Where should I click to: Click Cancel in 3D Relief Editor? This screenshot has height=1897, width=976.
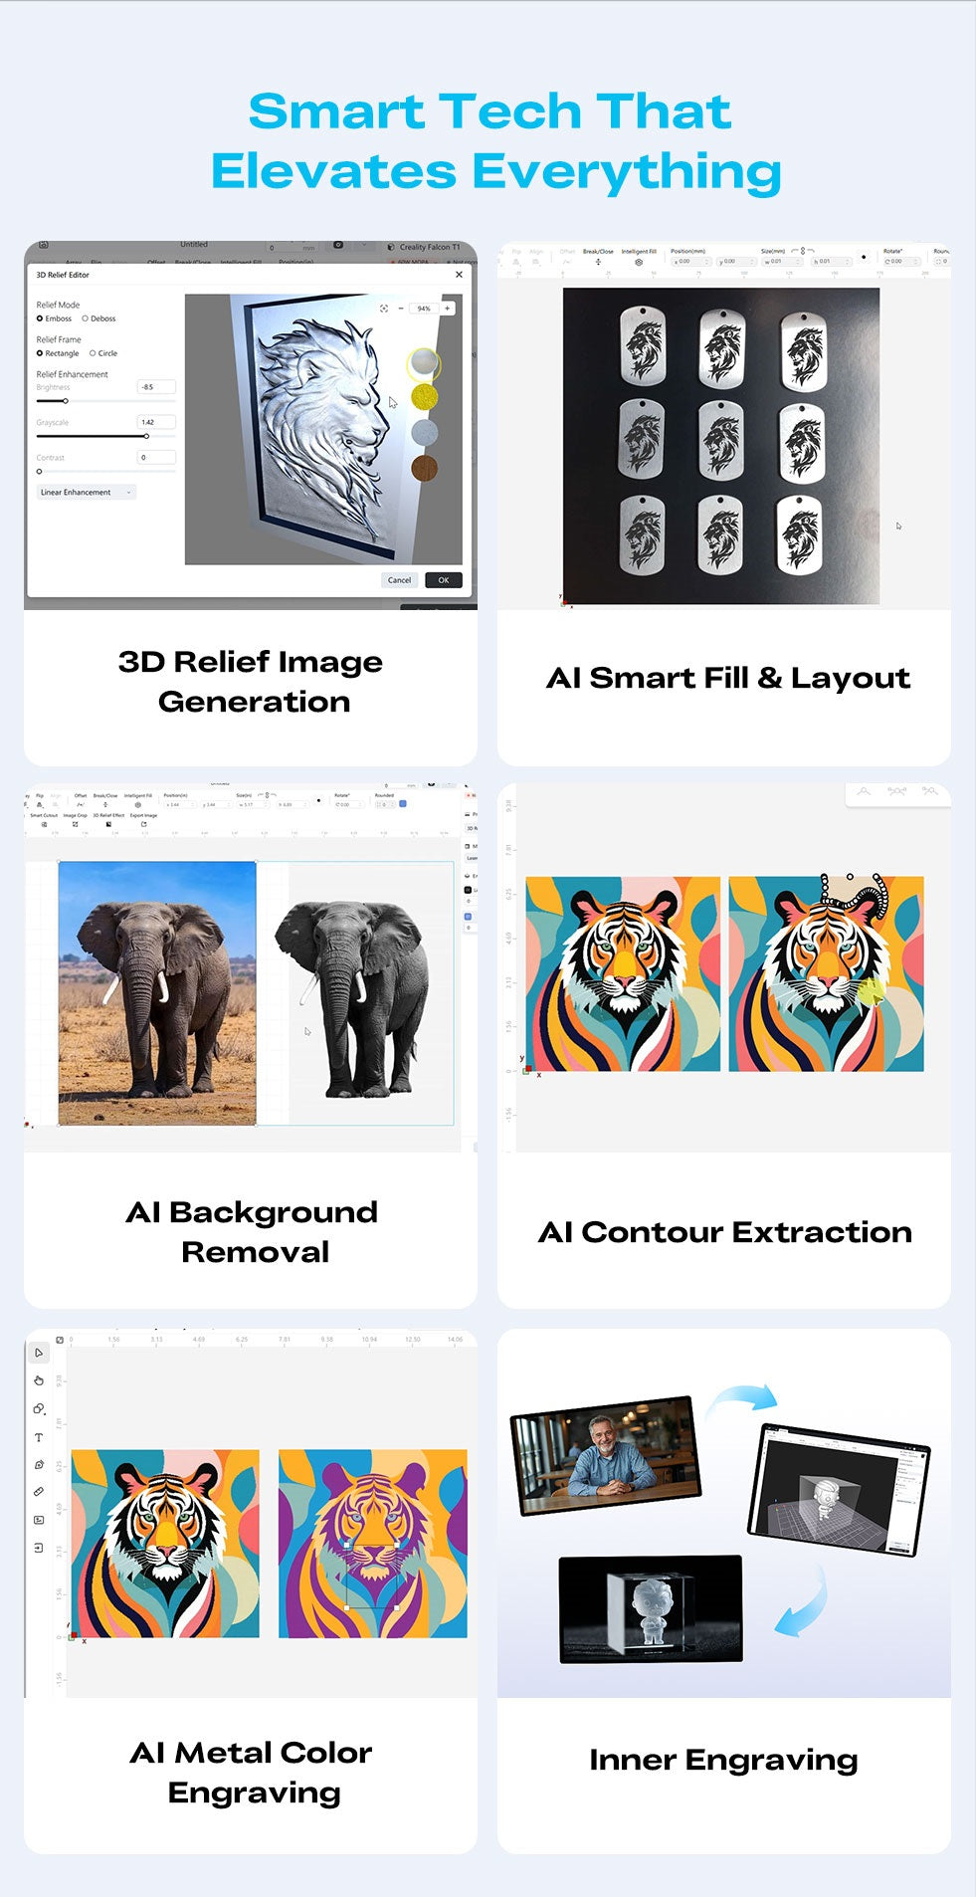399,580
